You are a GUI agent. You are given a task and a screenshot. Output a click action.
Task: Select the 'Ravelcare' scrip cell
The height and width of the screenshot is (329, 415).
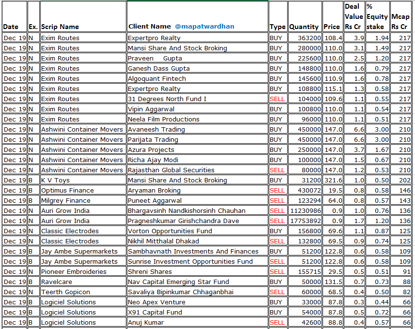click(x=83, y=282)
